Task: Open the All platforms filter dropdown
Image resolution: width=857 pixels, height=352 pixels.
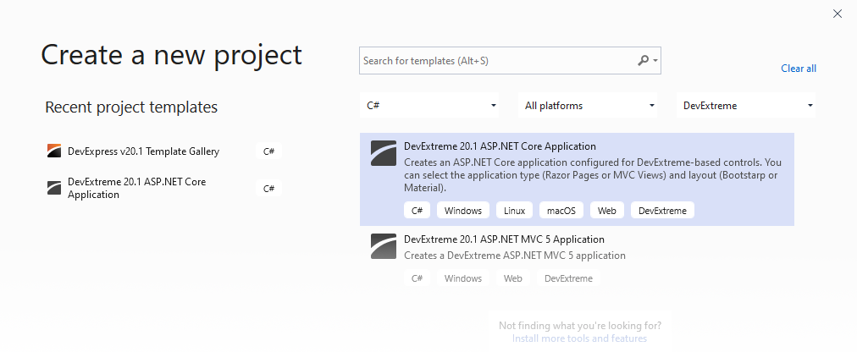Action: pyautogui.click(x=588, y=106)
